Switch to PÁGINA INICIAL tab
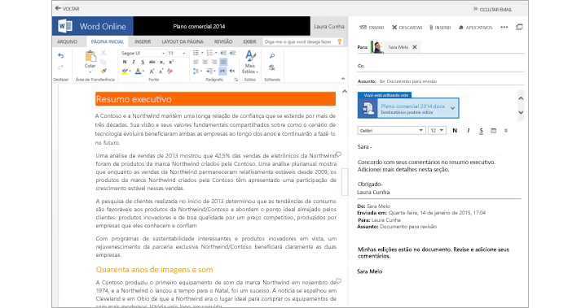 (108, 41)
